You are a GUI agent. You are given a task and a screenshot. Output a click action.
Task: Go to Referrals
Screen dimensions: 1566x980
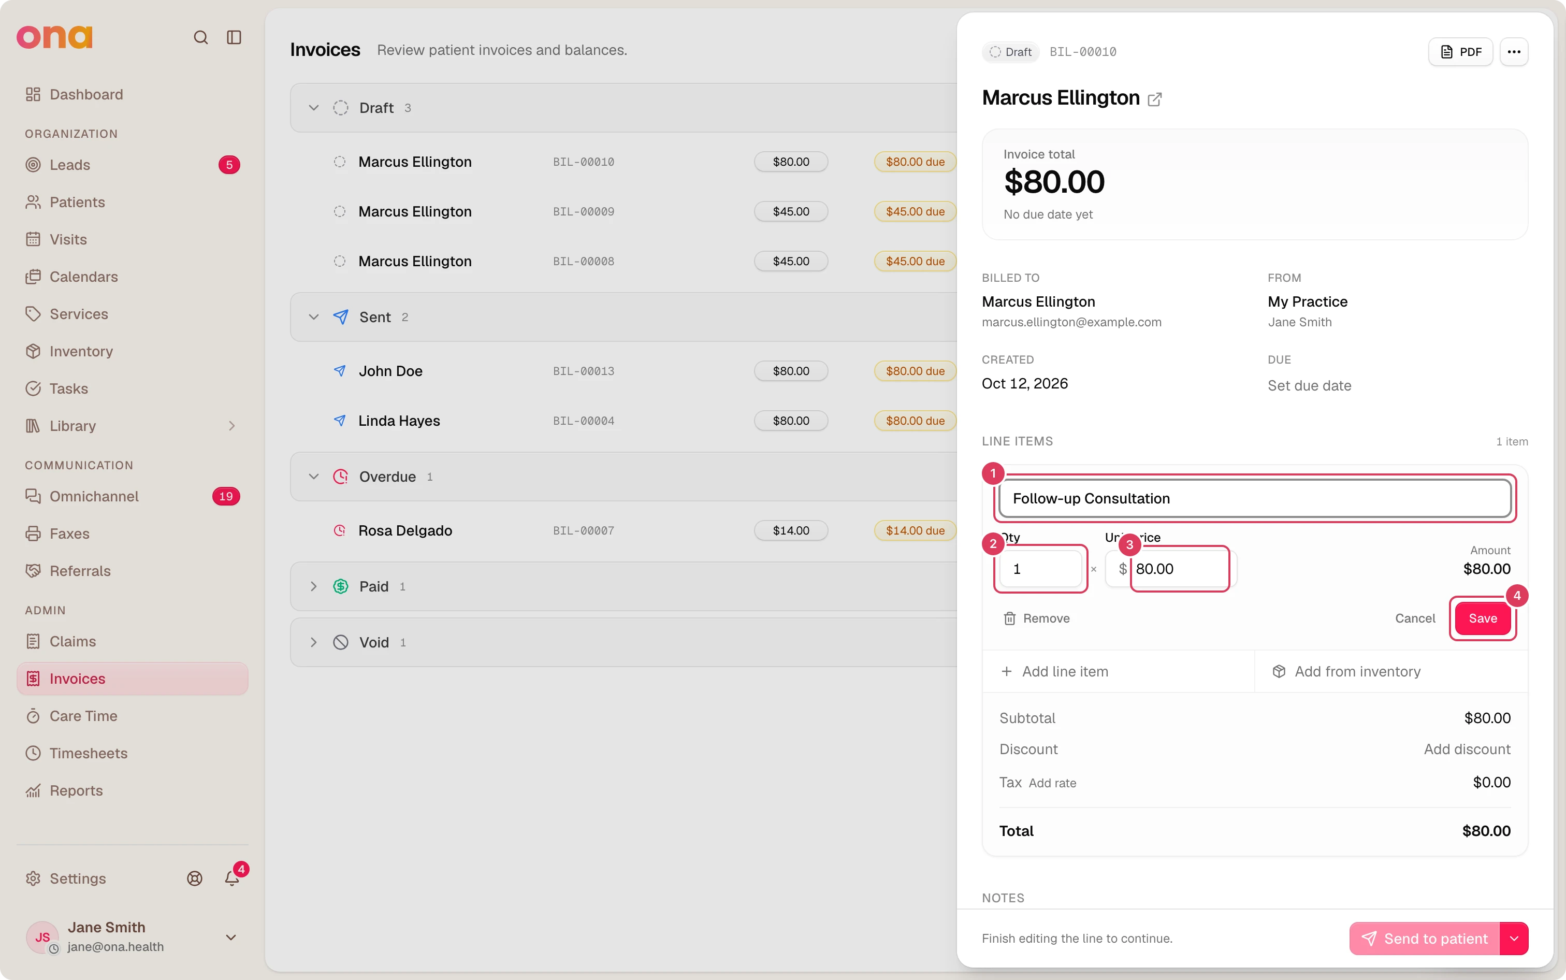click(x=132, y=571)
